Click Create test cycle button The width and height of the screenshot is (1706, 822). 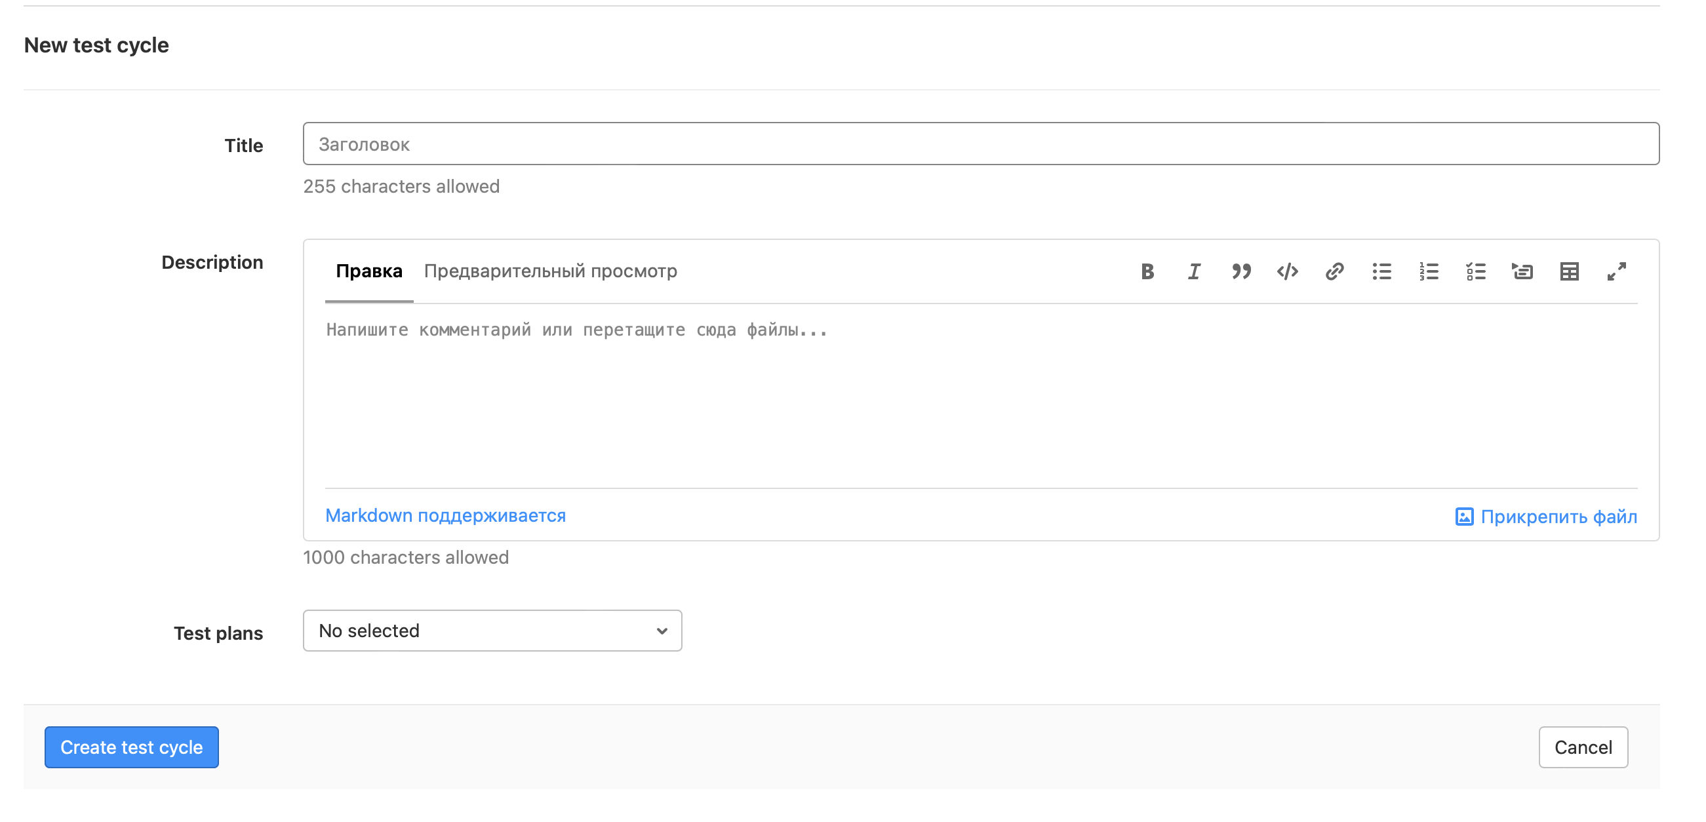point(131,747)
